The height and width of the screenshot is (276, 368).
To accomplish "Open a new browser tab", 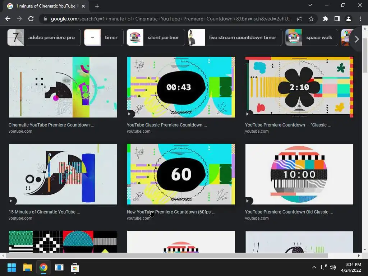I will pyautogui.click(x=97, y=6).
